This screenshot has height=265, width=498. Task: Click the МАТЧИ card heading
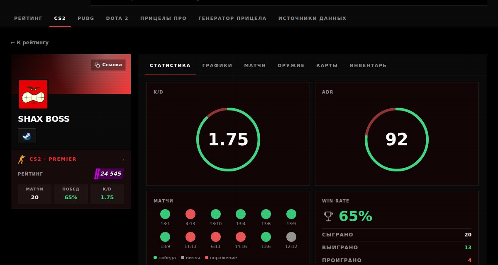click(164, 201)
